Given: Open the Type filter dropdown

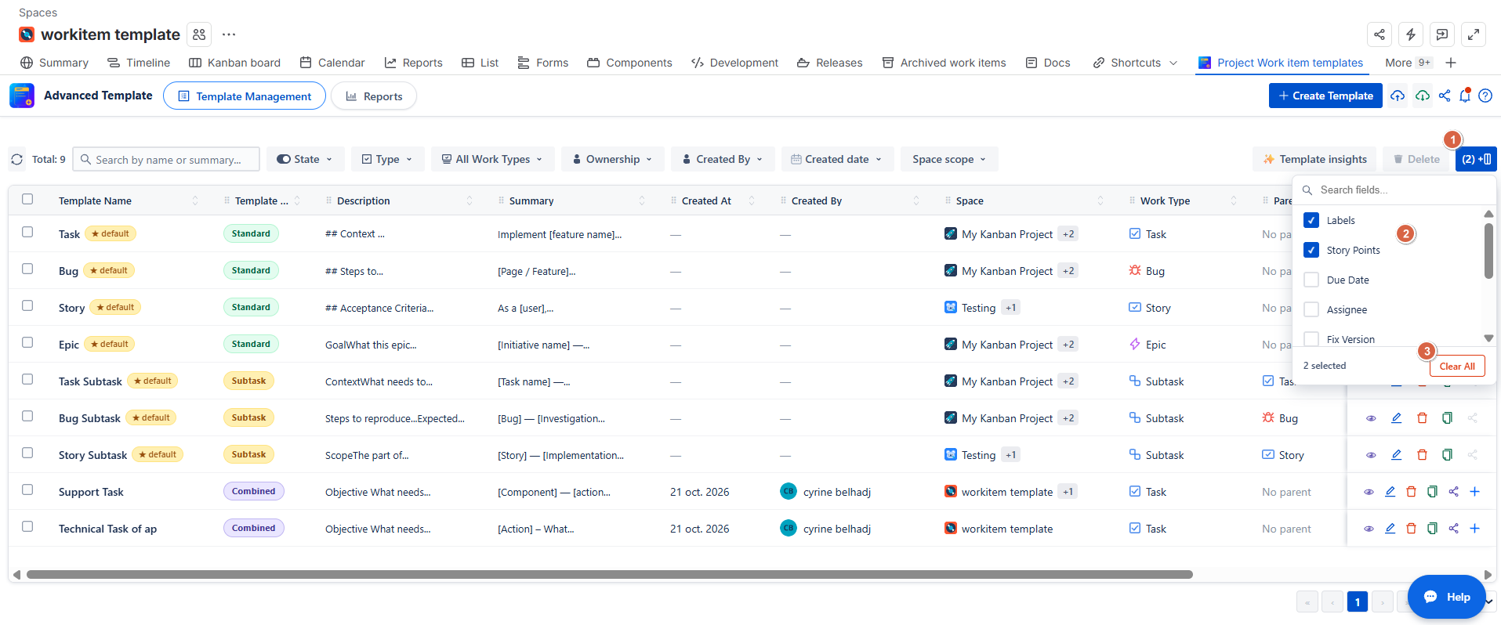Looking at the screenshot, I should coord(387,159).
